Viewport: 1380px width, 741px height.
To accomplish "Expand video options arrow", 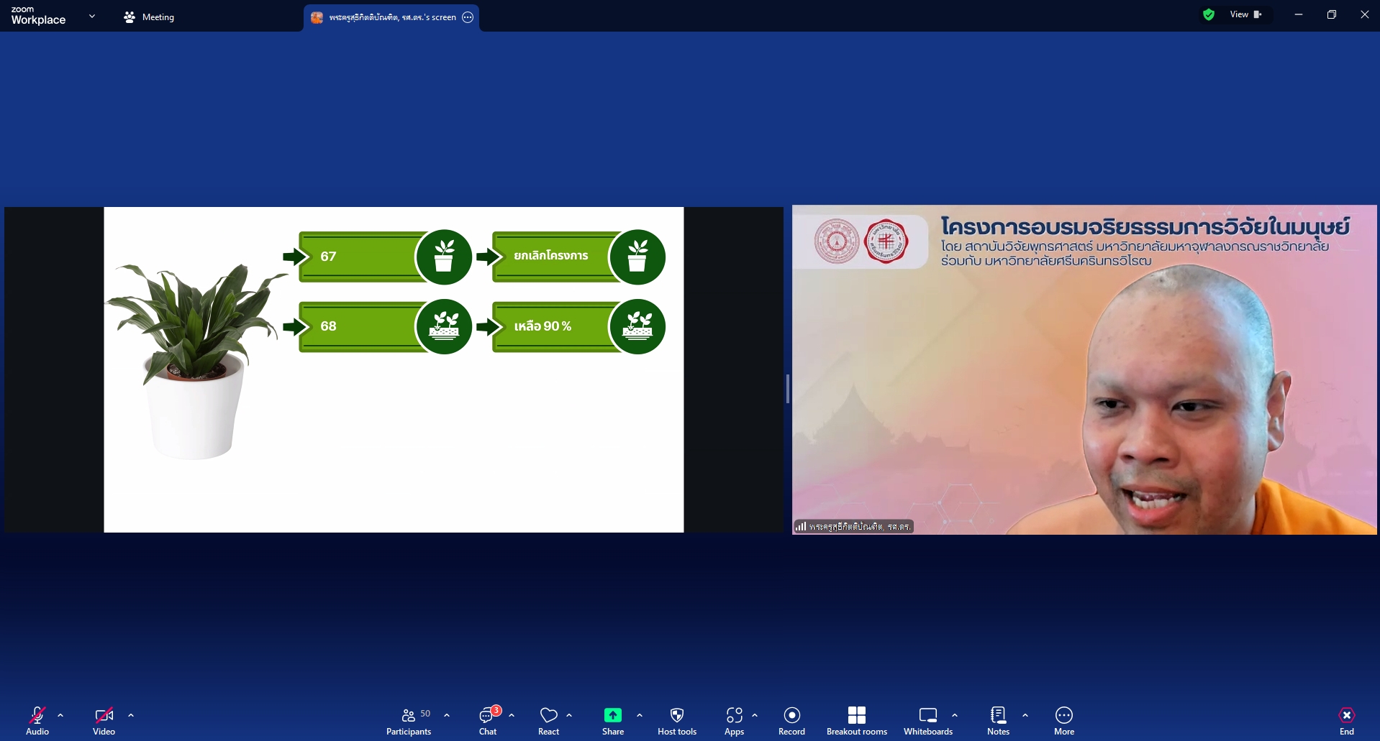I will pos(131,715).
